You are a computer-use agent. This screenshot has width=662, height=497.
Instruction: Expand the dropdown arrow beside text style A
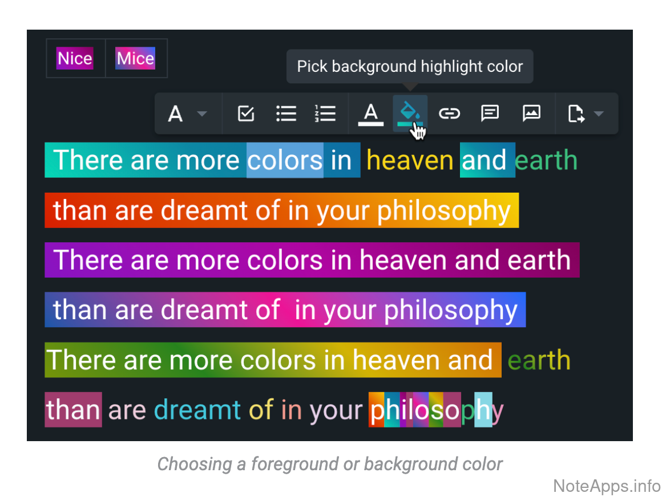point(201,114)
